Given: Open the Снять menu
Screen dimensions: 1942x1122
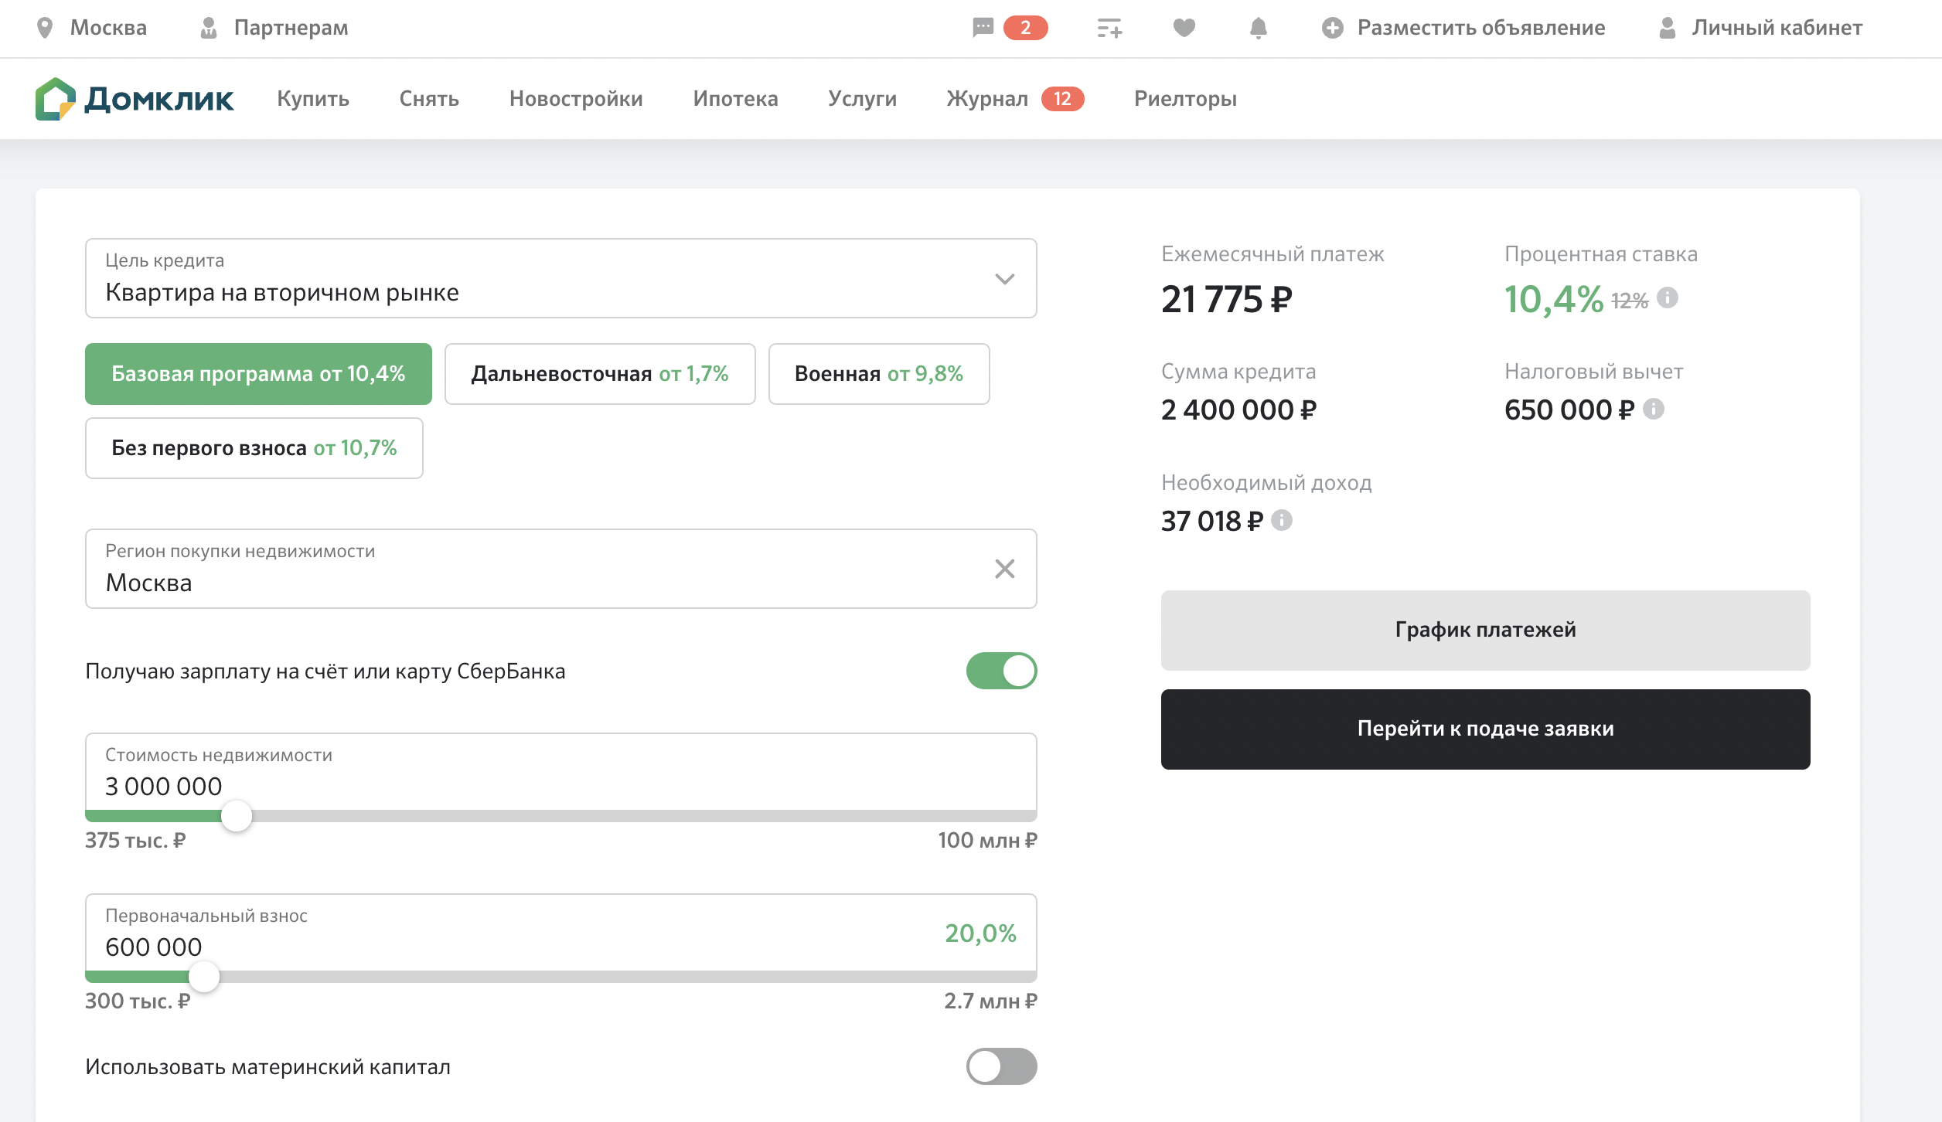Looking at the screenshot, I should pos(429,99).
